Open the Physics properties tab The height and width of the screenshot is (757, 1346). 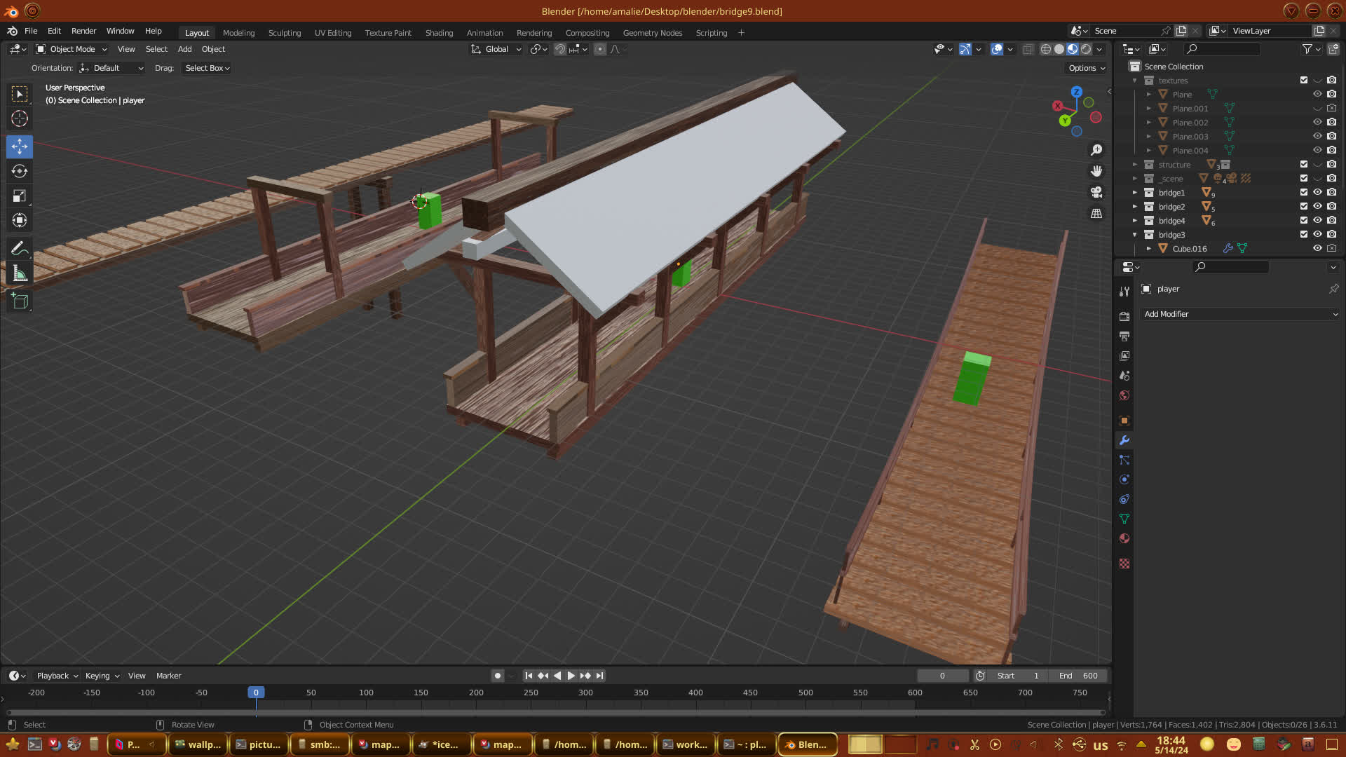[x=1124, y=479]
